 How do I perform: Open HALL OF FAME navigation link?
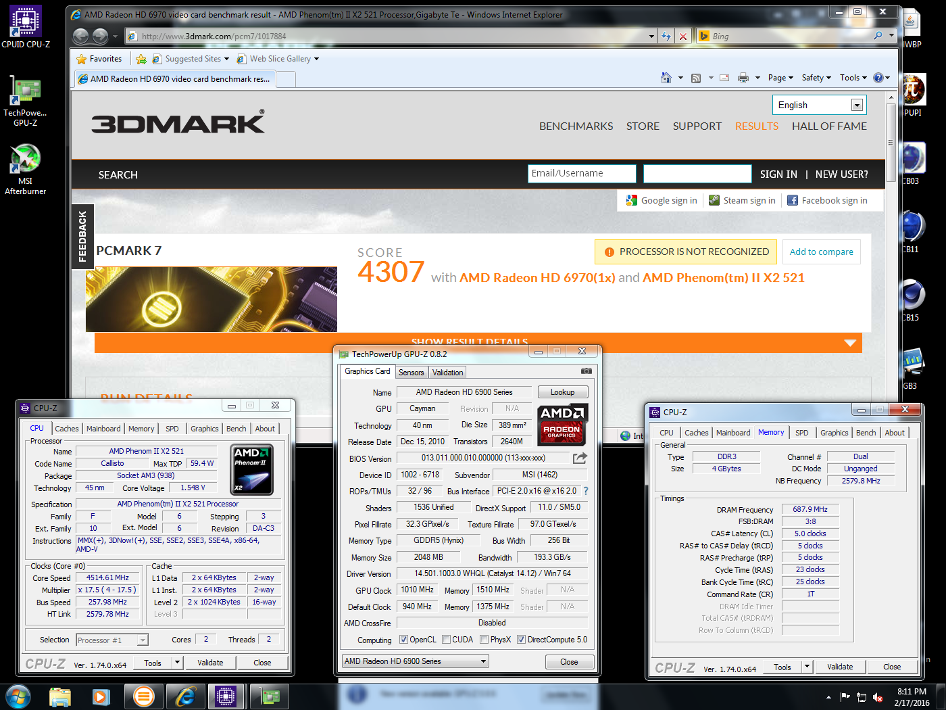point(829,126)
